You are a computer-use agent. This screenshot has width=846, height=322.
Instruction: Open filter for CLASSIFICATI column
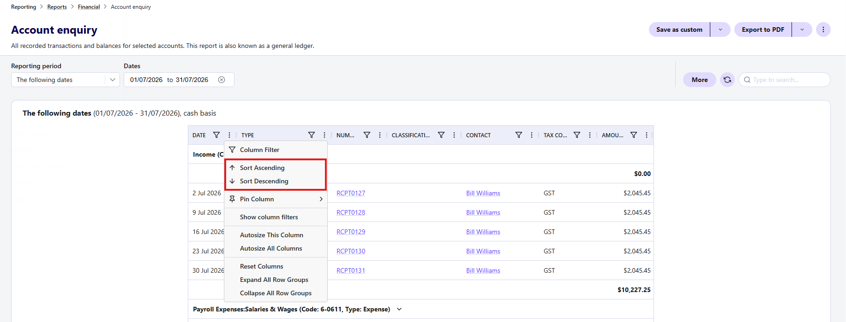click(441, 135)
